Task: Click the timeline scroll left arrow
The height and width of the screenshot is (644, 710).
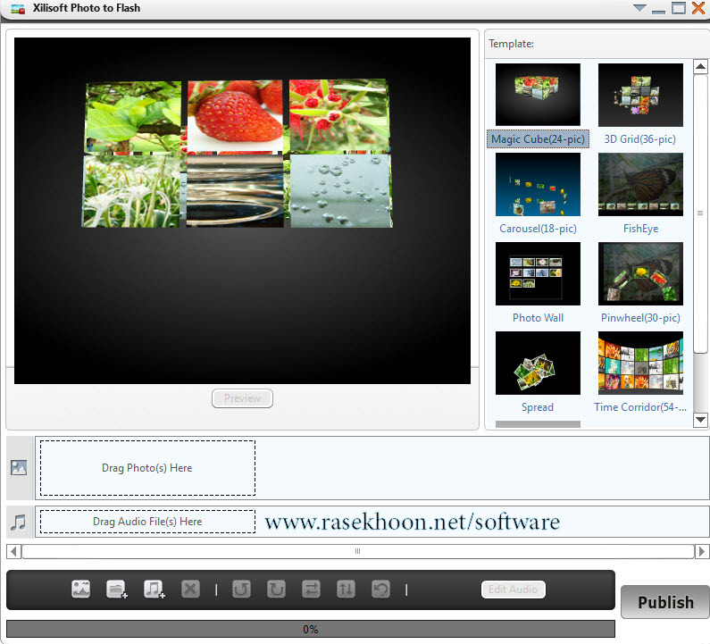Action: 13,551
